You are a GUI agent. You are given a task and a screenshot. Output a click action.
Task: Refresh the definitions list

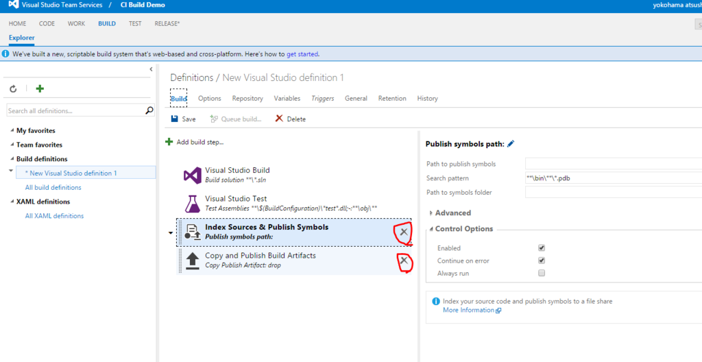(14, 88)
